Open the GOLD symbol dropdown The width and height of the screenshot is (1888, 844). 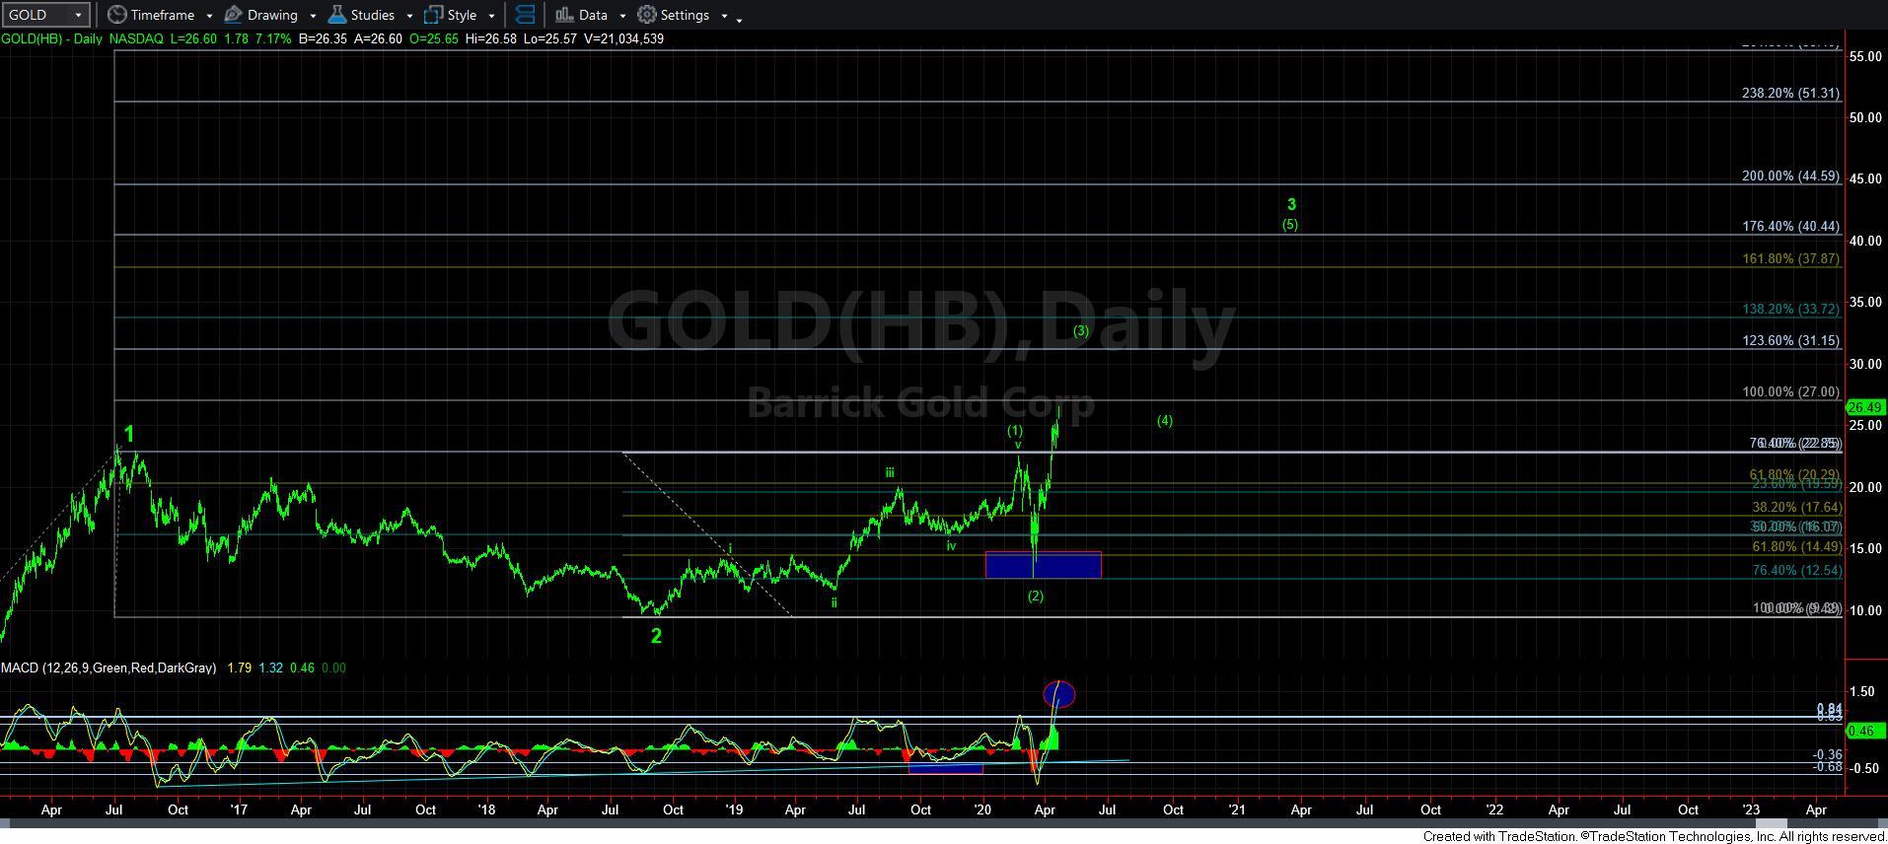(78, 15)
